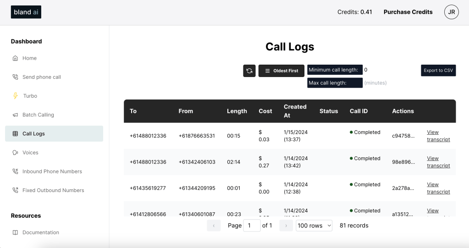Open the 100 rows dropdown
Viewport: 469px width, 248px height.
click(314, 226)
